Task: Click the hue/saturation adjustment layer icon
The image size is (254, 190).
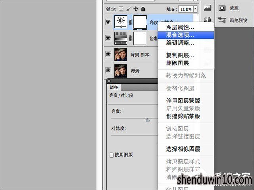Action: 121,38
